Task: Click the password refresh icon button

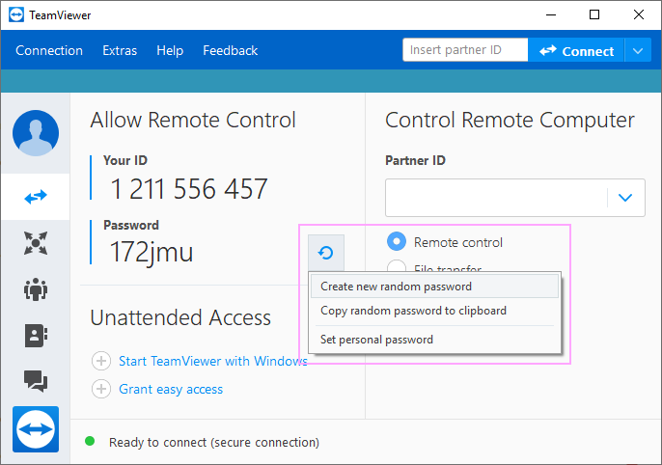Action: tap(325, 253)
